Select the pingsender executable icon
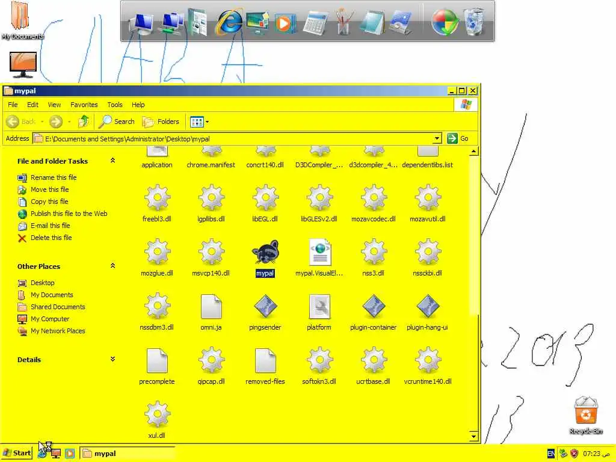This screenshot has height=462, width=616. tap(265, 306)
